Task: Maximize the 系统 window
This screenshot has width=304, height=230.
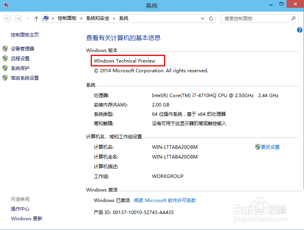Action: point(282,4)
